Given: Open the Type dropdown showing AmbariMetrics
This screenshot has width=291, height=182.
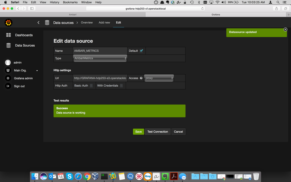Looking at the screenshot, I should [x=100, y=58].
